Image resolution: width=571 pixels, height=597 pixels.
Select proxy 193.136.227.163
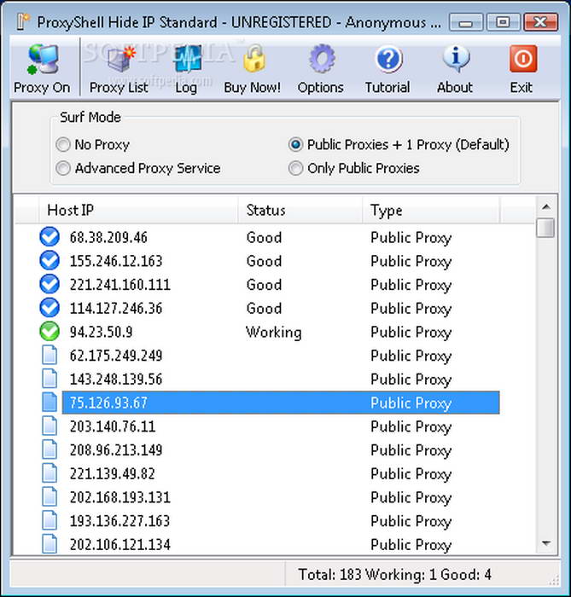click(x=119, y=521)
